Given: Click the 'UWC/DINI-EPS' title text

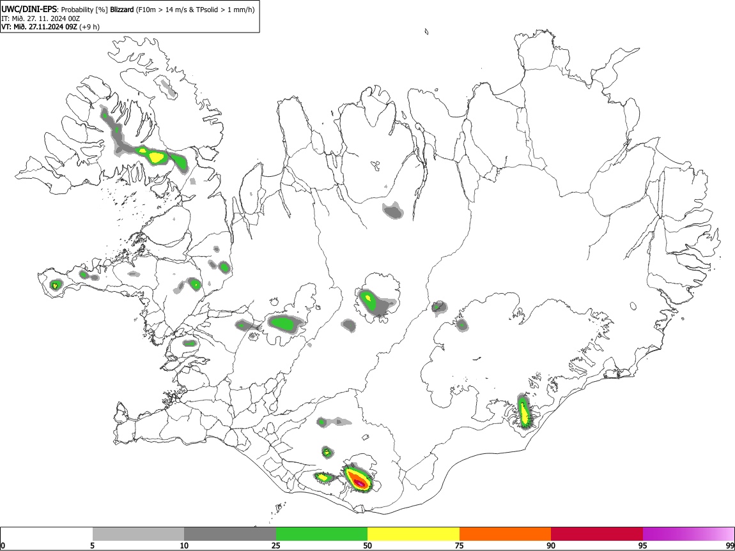Looking at the screenshot, I should tap(29, 10).
